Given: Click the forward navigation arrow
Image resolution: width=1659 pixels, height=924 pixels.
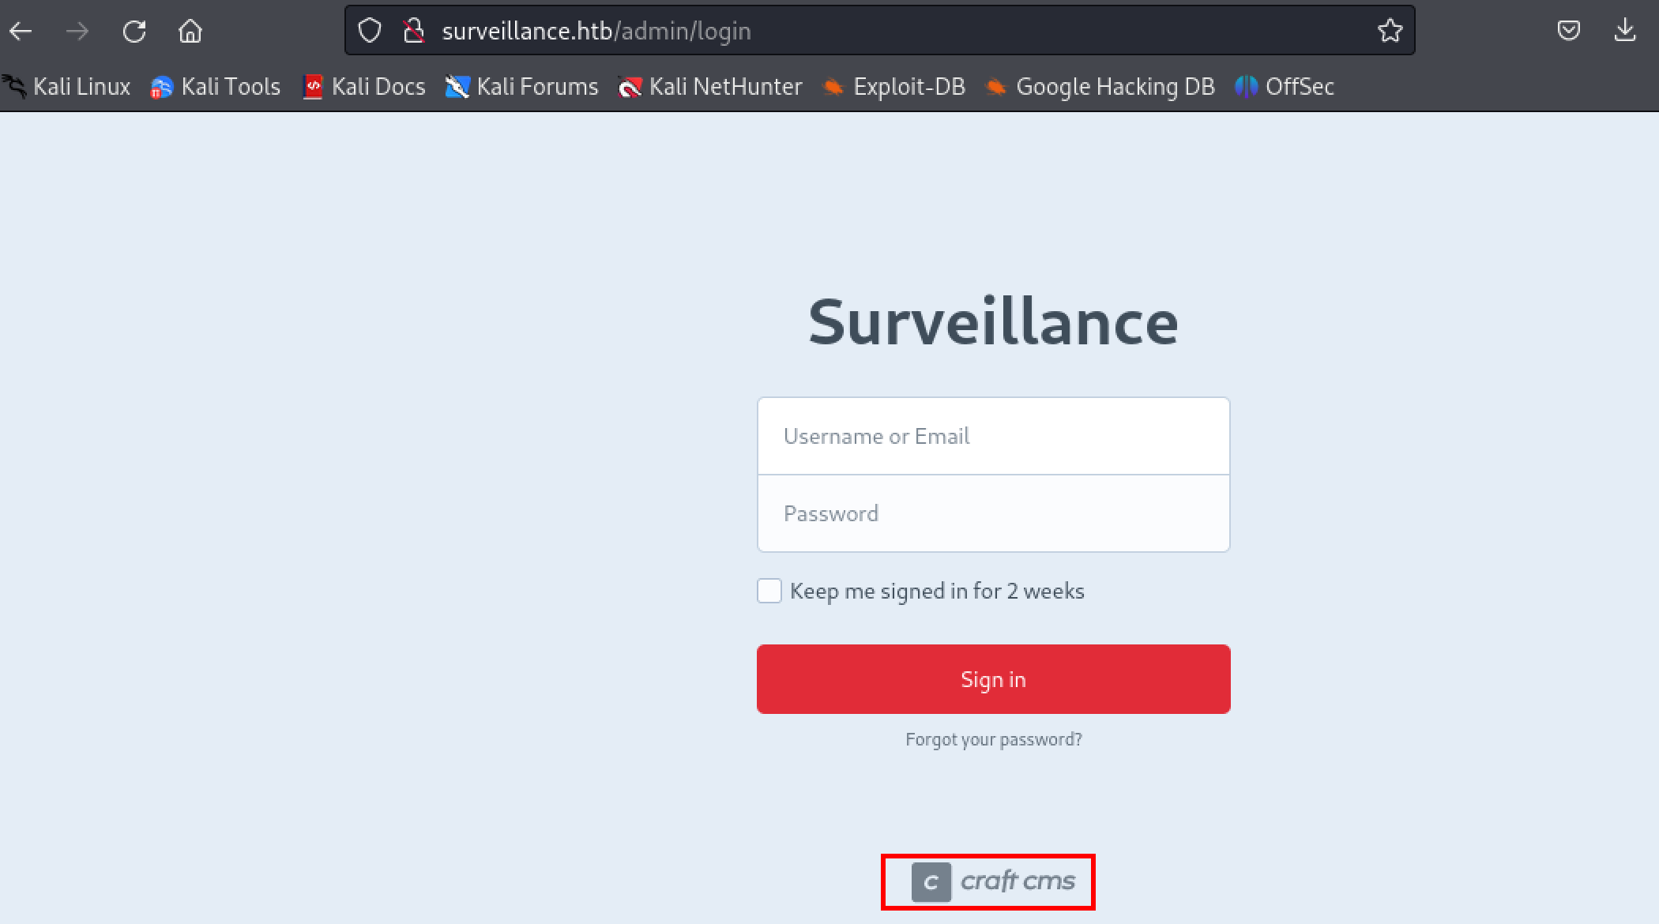Looking at the screenshot, I should (77, 32).
